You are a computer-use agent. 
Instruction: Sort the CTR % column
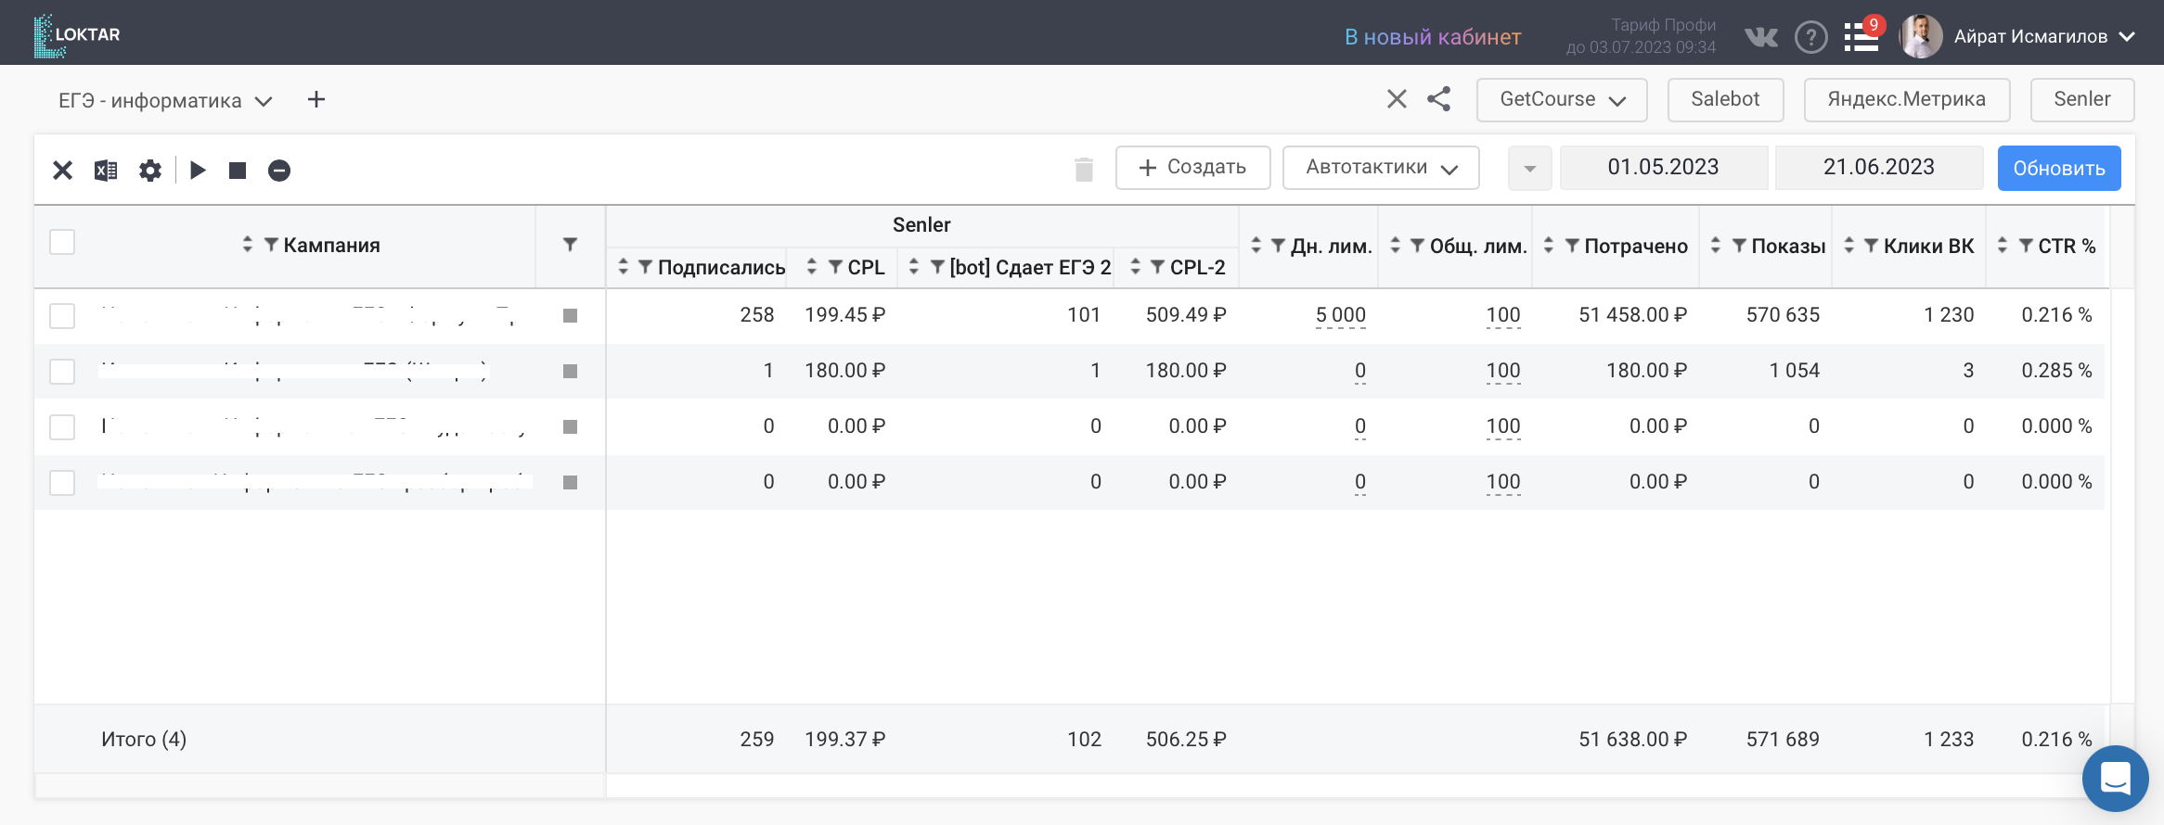pyautogui.click(x=2003, y=246)
